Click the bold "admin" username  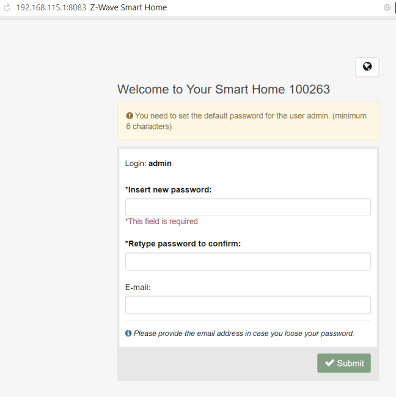[160, 164]
